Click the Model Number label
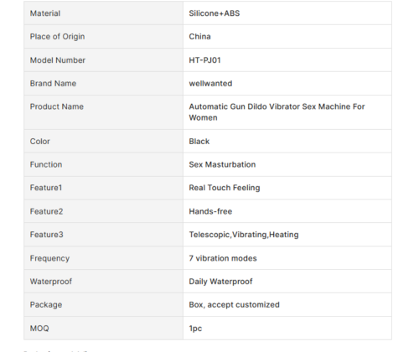The width and height of the screenshot is (419, 352). 58,60
